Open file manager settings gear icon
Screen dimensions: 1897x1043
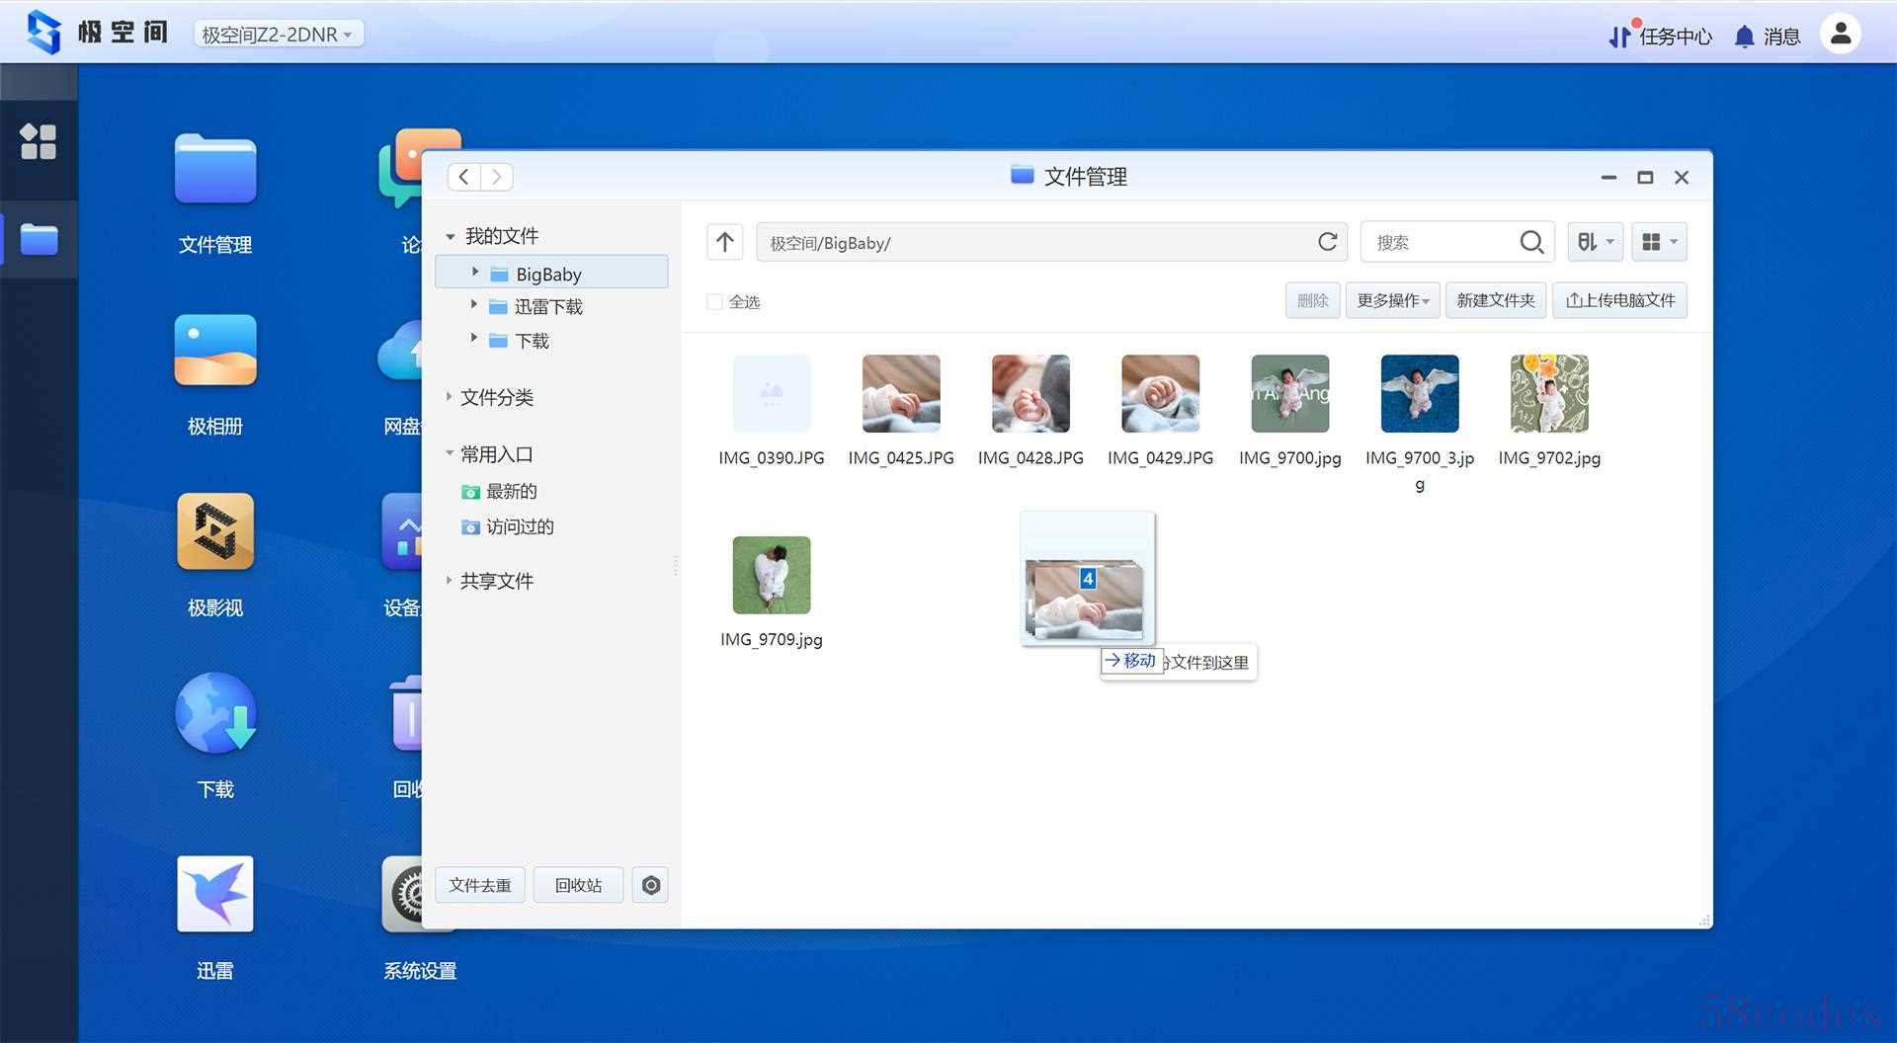650,885
